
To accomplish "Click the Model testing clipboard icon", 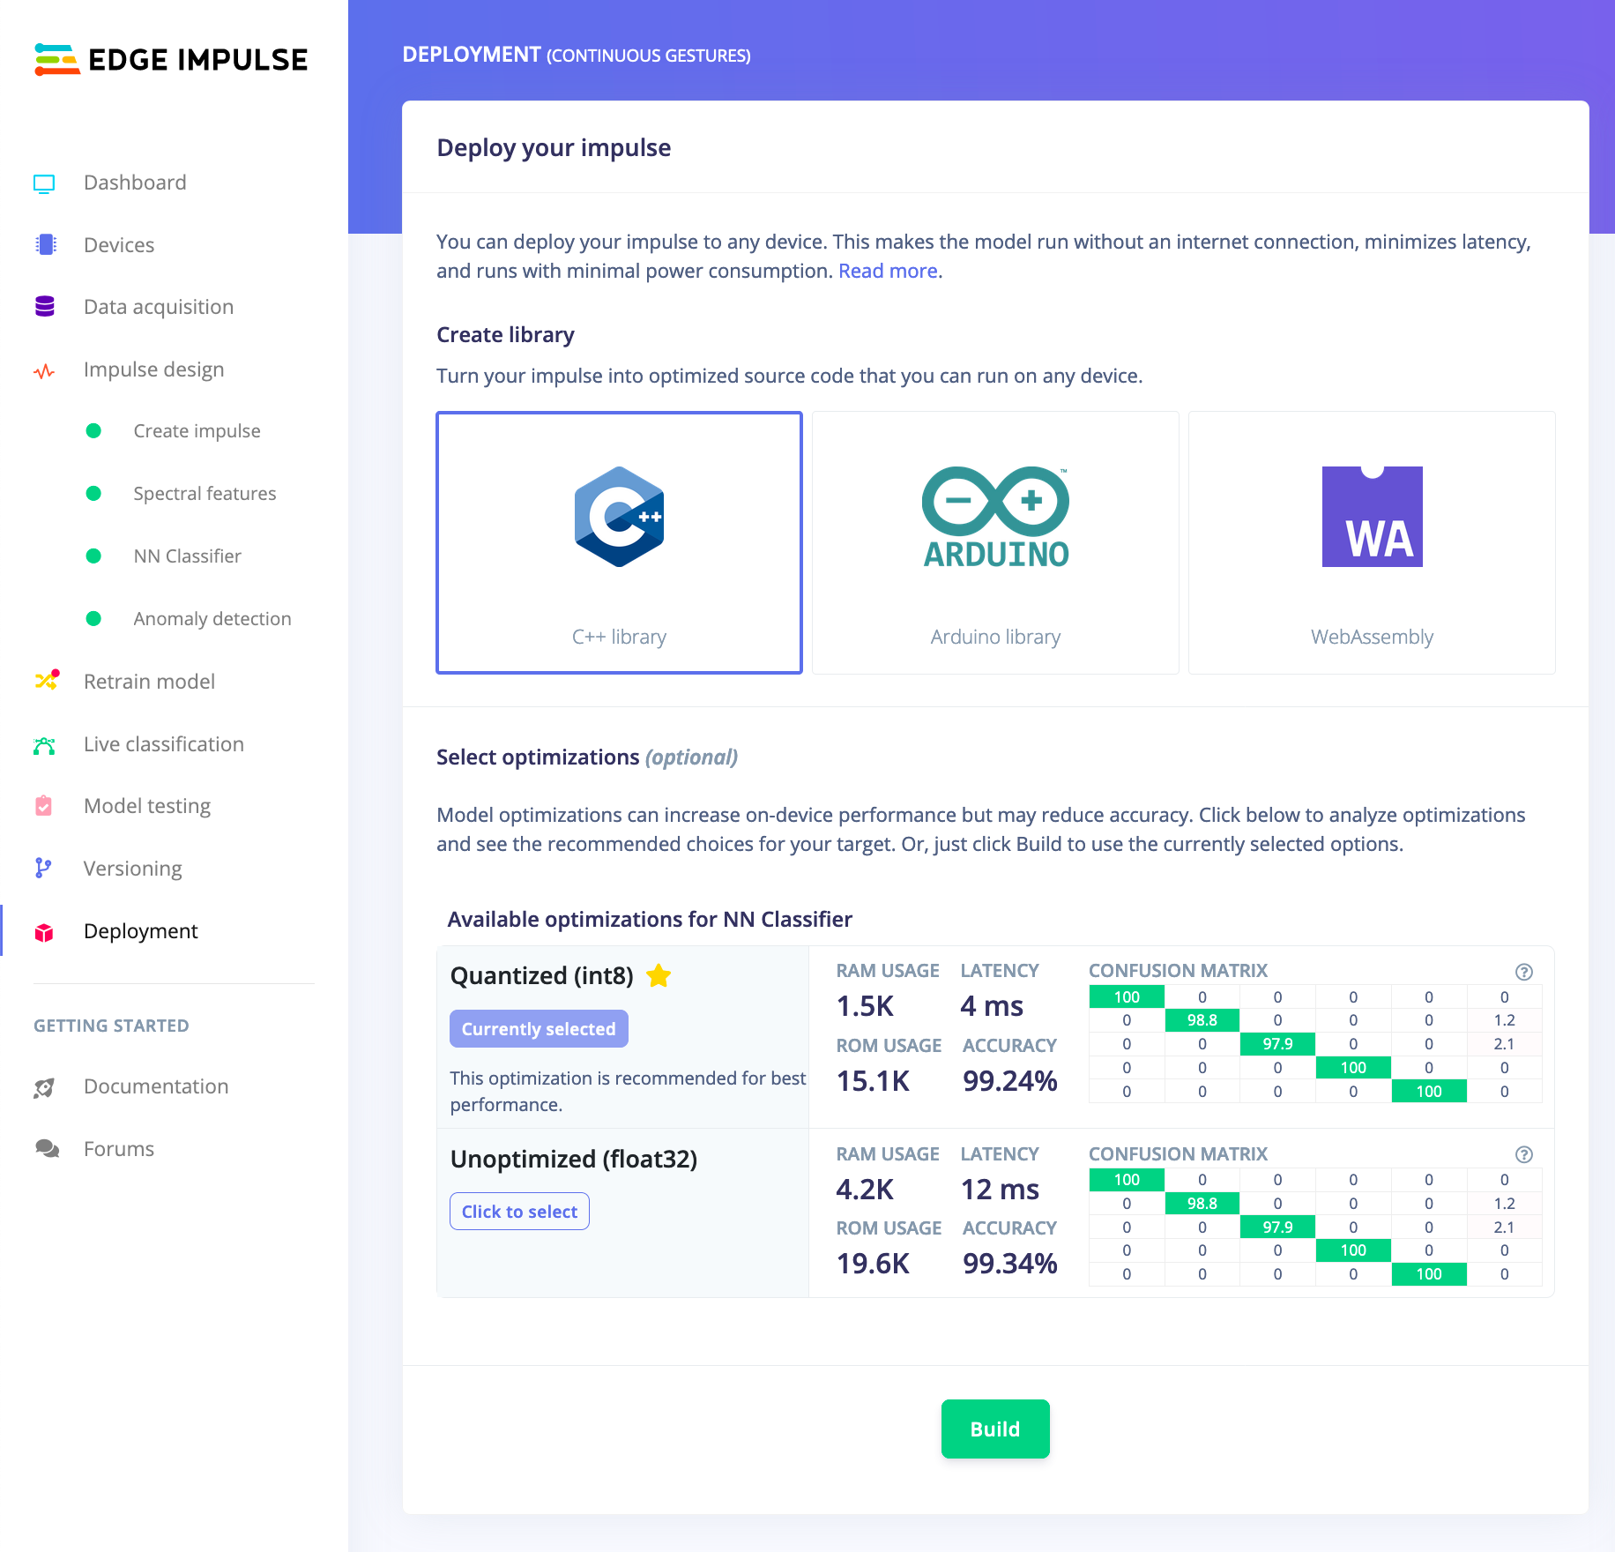I will point(43,805).
